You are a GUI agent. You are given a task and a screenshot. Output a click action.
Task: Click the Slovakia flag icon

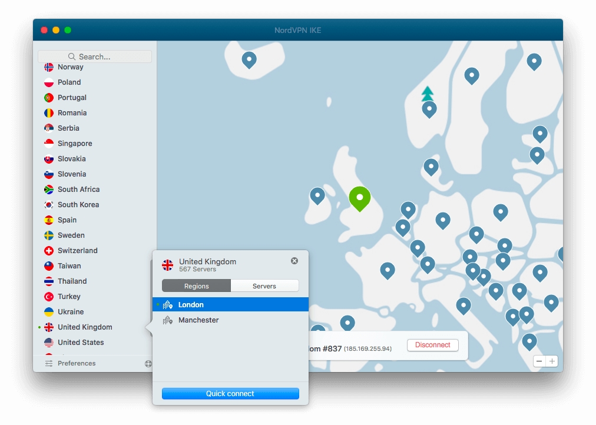[x=49, y=159]
